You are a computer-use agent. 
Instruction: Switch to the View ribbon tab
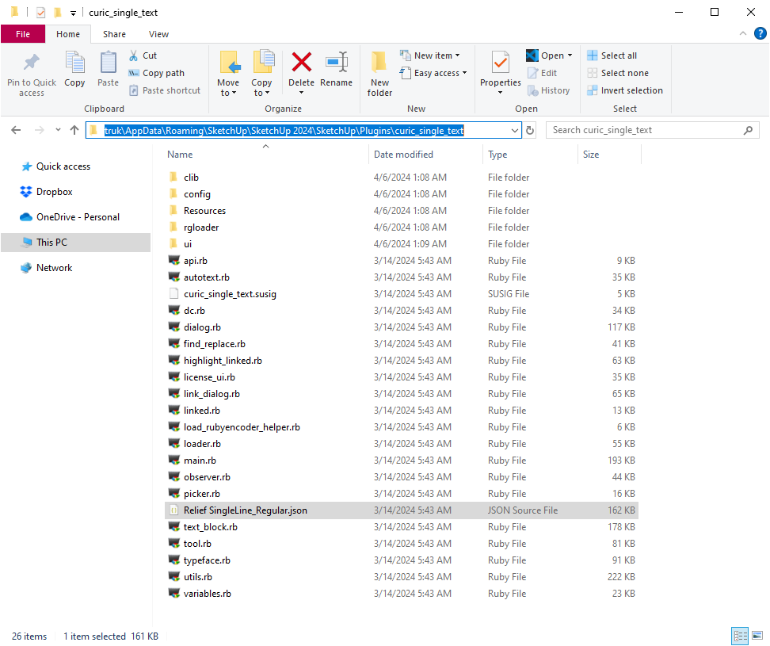(x=158, y=34)
